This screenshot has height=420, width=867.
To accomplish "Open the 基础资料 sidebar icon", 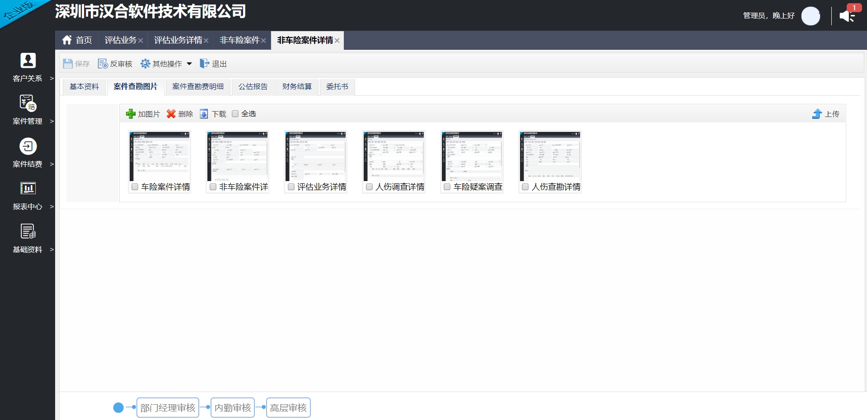I will point(28,231).
